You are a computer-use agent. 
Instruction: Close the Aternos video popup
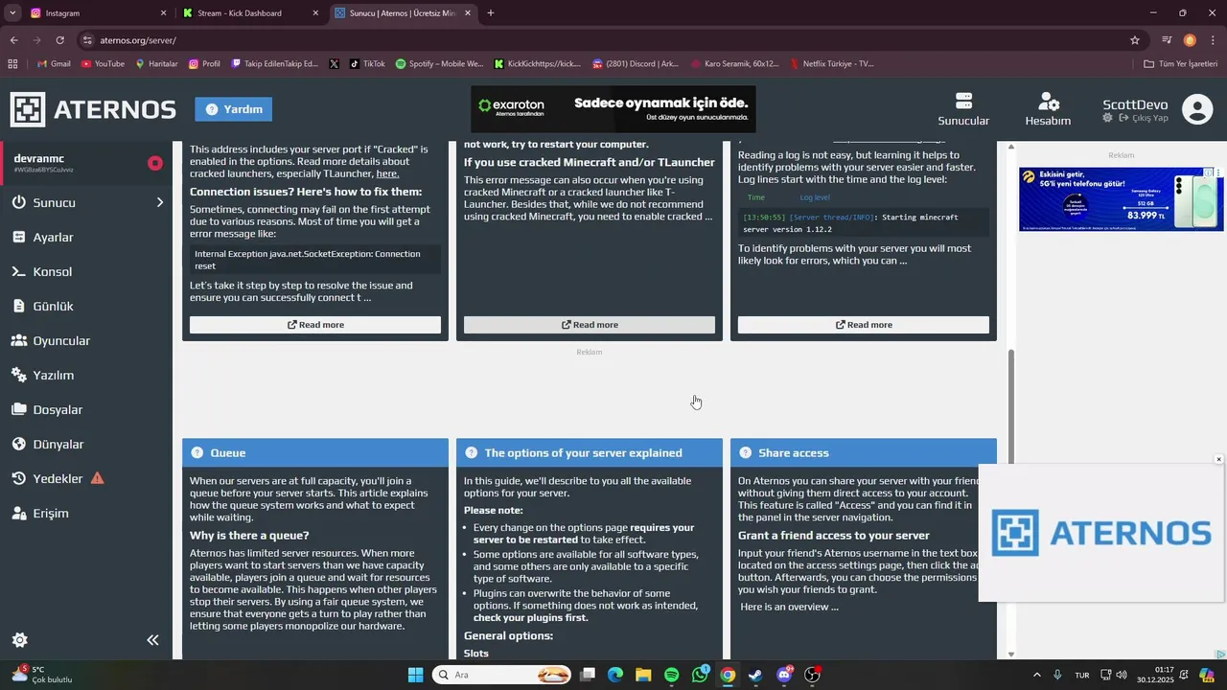[1218, 459]
